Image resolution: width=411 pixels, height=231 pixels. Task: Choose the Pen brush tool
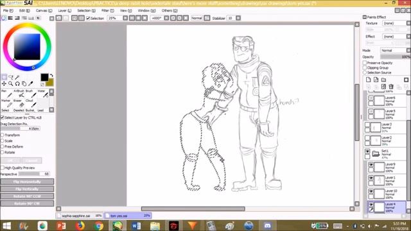pyautogui.click(x=6, y=94)
